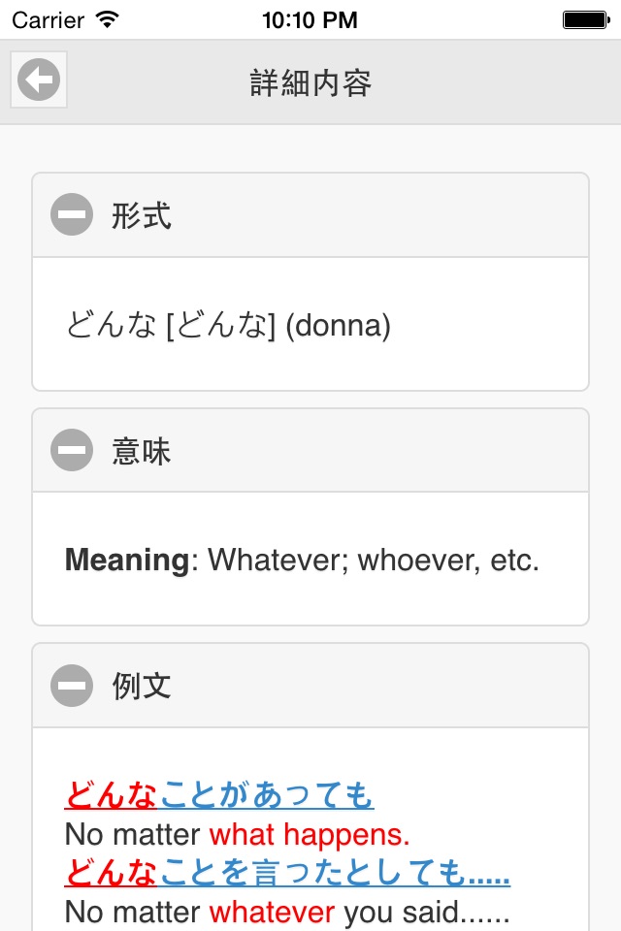Open the red どんな link in second example
This screenshot has height=931, width=621.
(111, 874)
